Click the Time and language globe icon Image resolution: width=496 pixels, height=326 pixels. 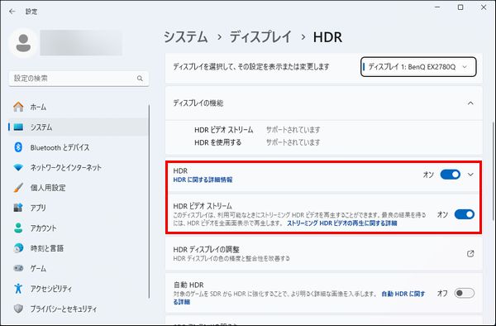(18, 248)
